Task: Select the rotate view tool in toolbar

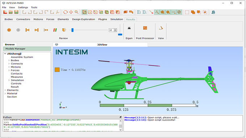Action: point(65,12)
